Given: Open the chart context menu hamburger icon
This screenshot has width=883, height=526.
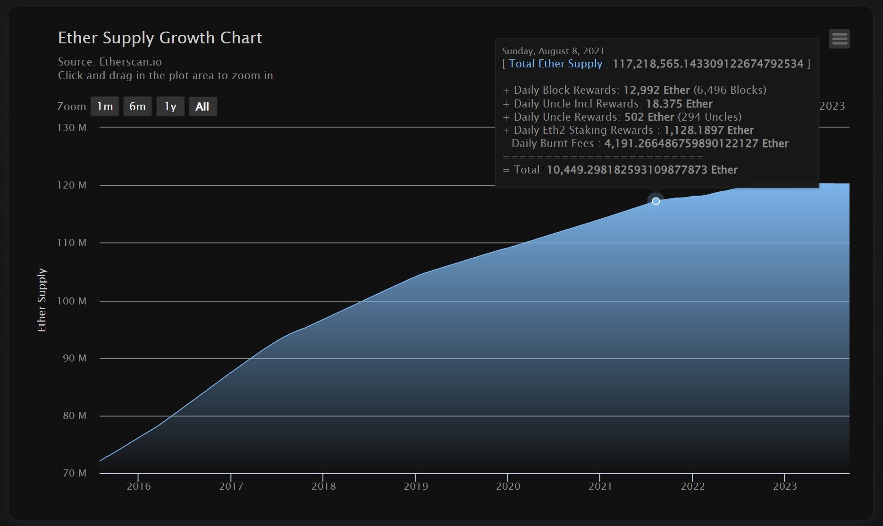Looking at the screenshot, I should 839,39.
